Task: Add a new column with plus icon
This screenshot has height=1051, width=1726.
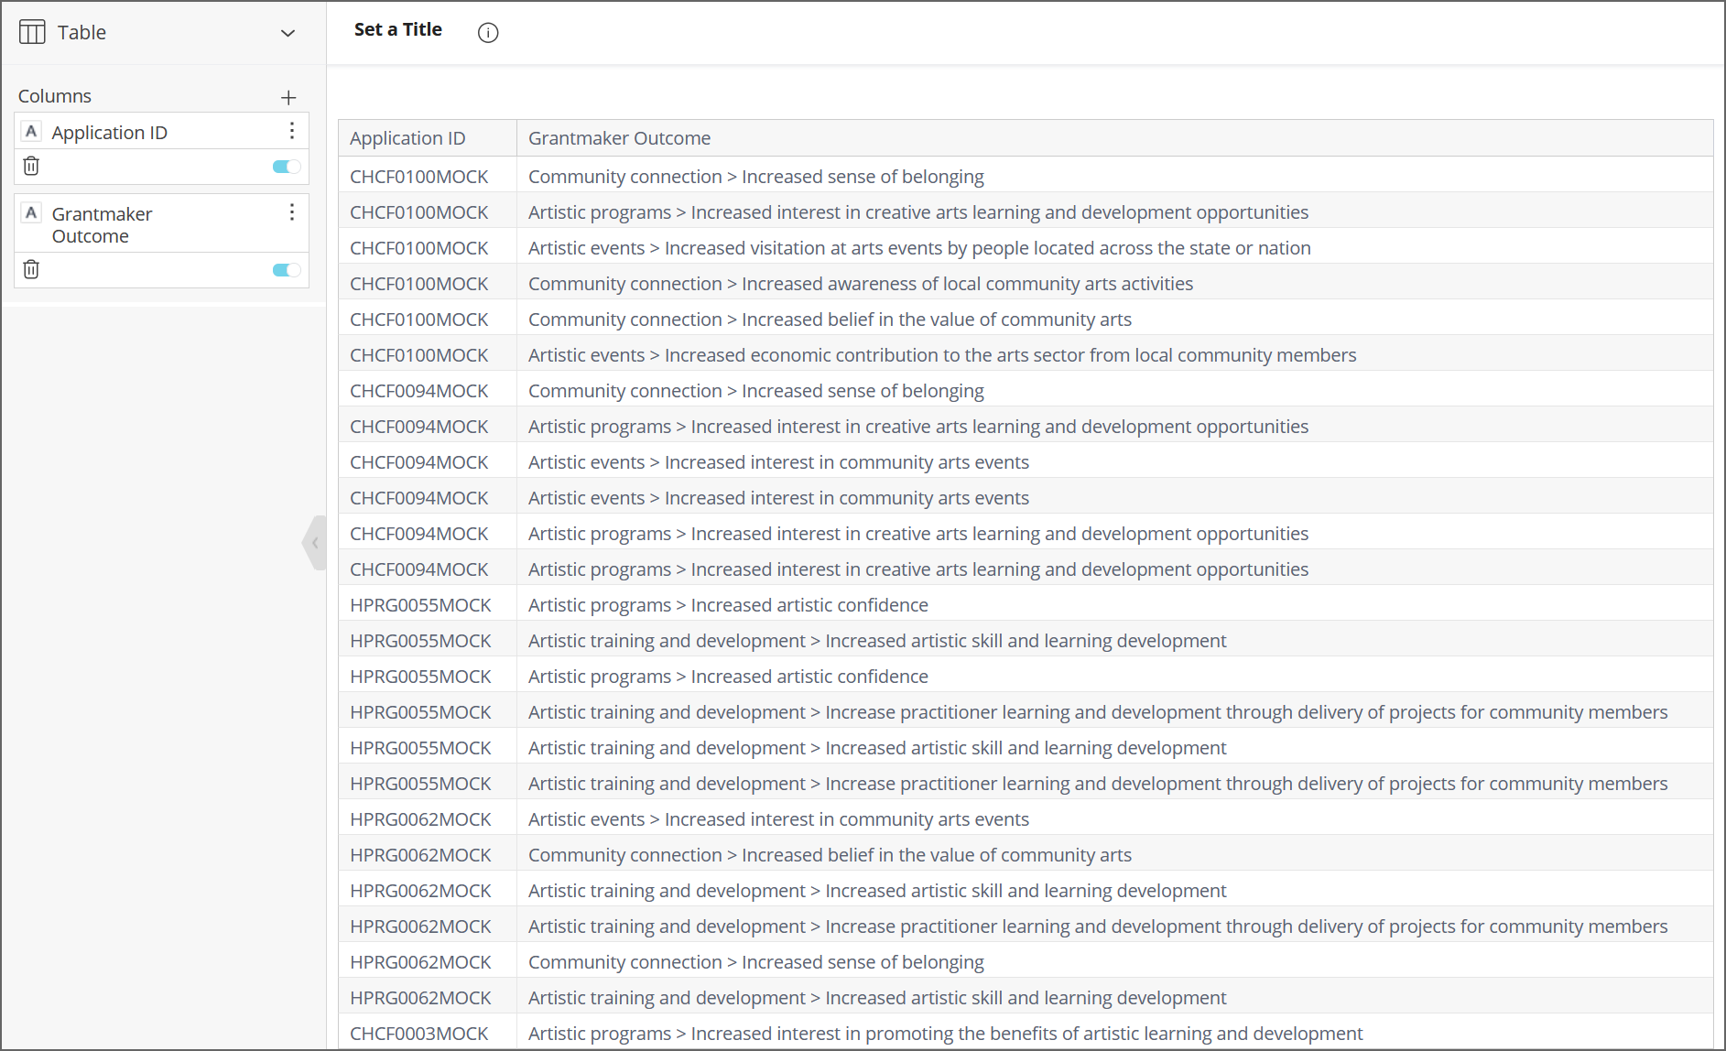Action: [288, 97]
